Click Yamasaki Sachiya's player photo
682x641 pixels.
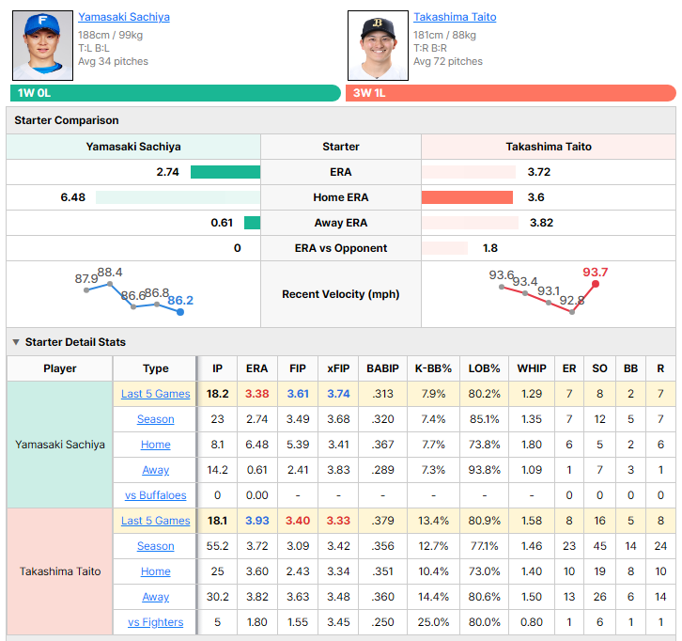pos(42,46)
